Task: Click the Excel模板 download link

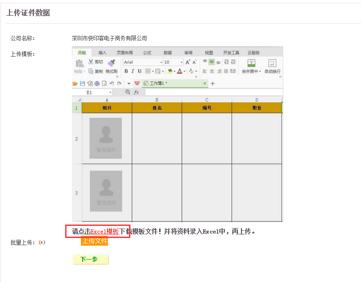Action: pyautogui.click(x=105, y=232)
